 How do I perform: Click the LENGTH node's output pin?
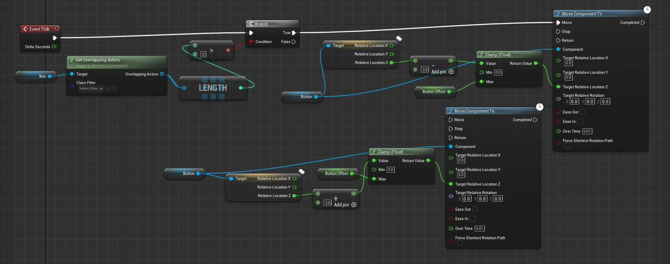pos(241,88)
